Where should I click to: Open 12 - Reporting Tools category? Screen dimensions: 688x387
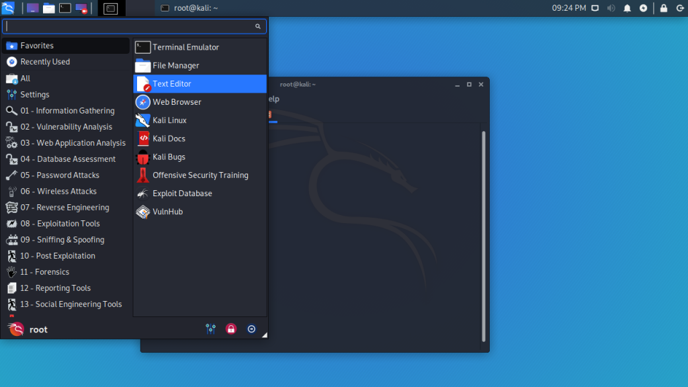(66, 288)
